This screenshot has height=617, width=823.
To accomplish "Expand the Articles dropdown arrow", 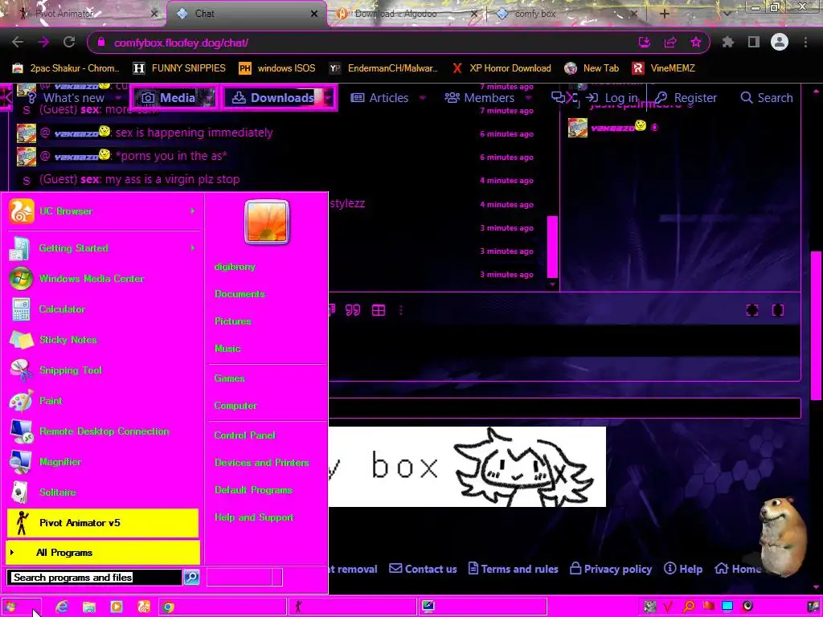I will (x=423, y=97).
